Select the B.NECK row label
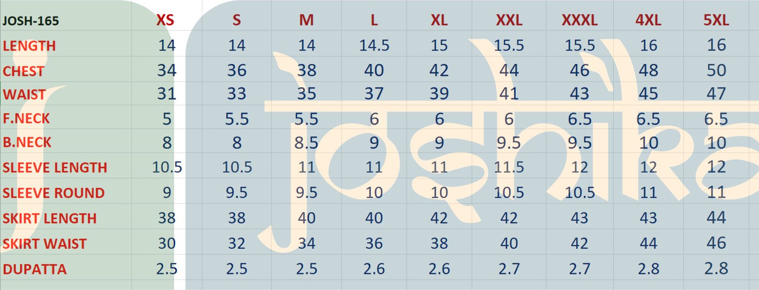 tap(27, 142)
